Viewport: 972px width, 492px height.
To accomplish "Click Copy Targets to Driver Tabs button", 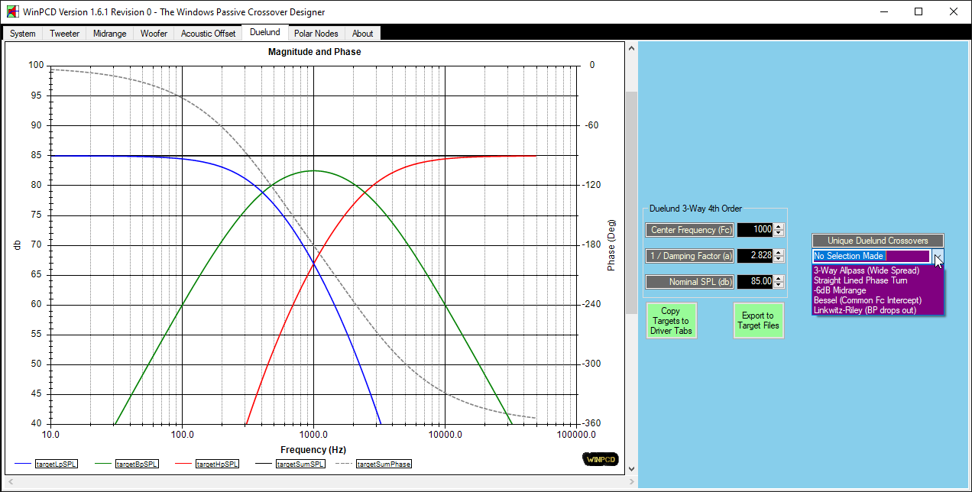I will (x=670, y=321).
